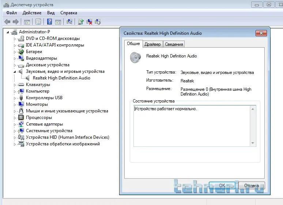The image size is (283, 205).
Task: Click the DVD and CD-ROM drive icon
Action: pos(21,38)
